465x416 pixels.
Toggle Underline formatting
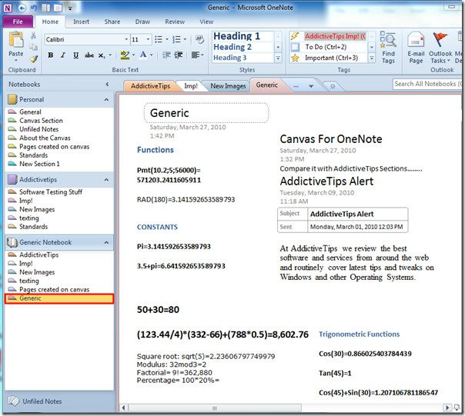[x=76, y=55]
